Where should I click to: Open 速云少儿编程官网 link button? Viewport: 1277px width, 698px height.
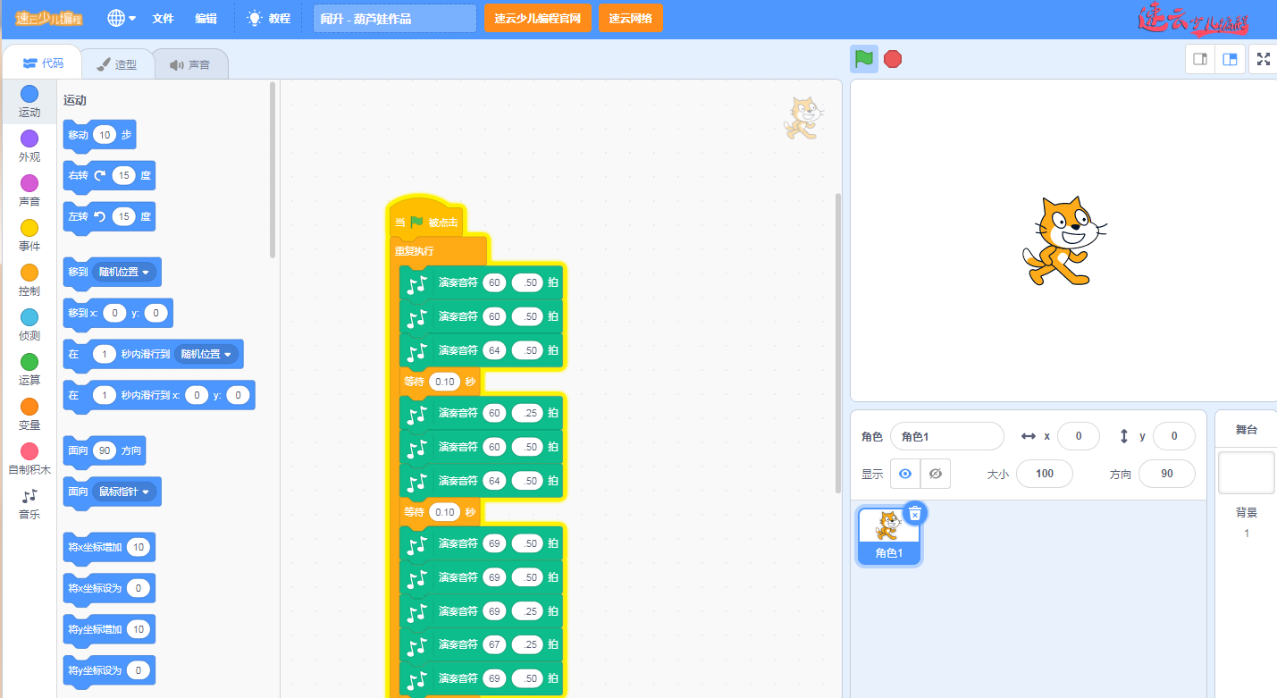point(537,18)
